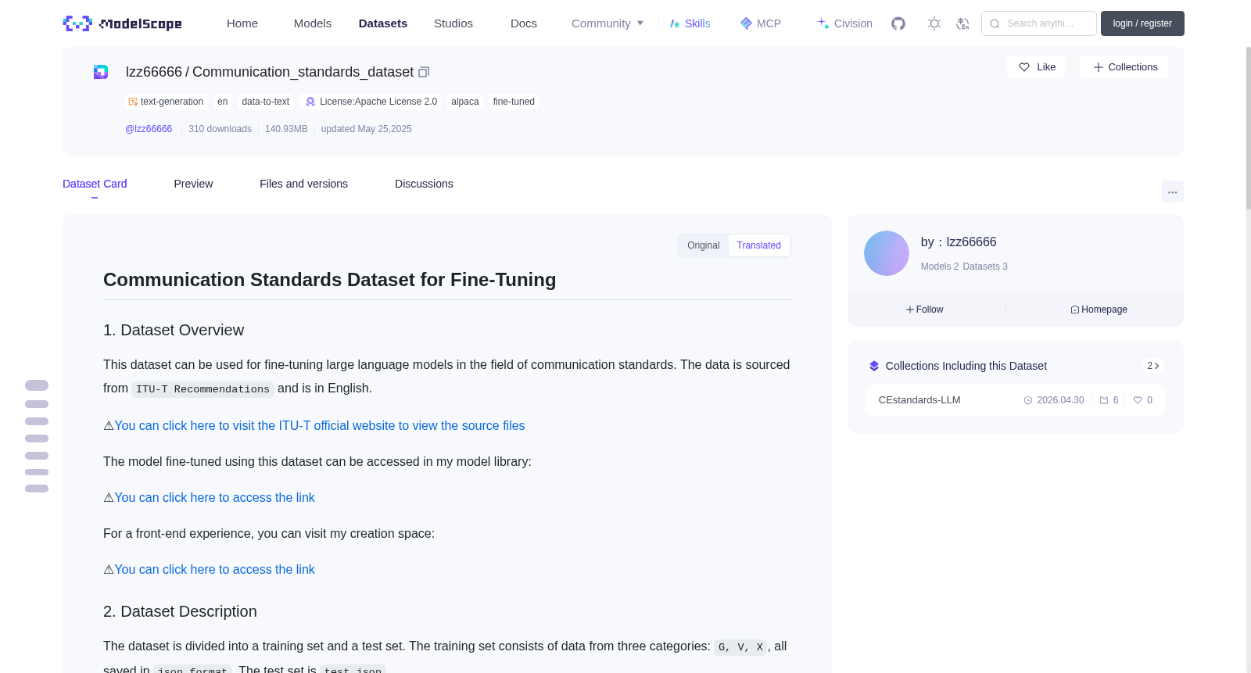Click the updated May 25,2025 text
This screenshot has height=673, width=1251.
pyautogui.click(x=366, y=129)
